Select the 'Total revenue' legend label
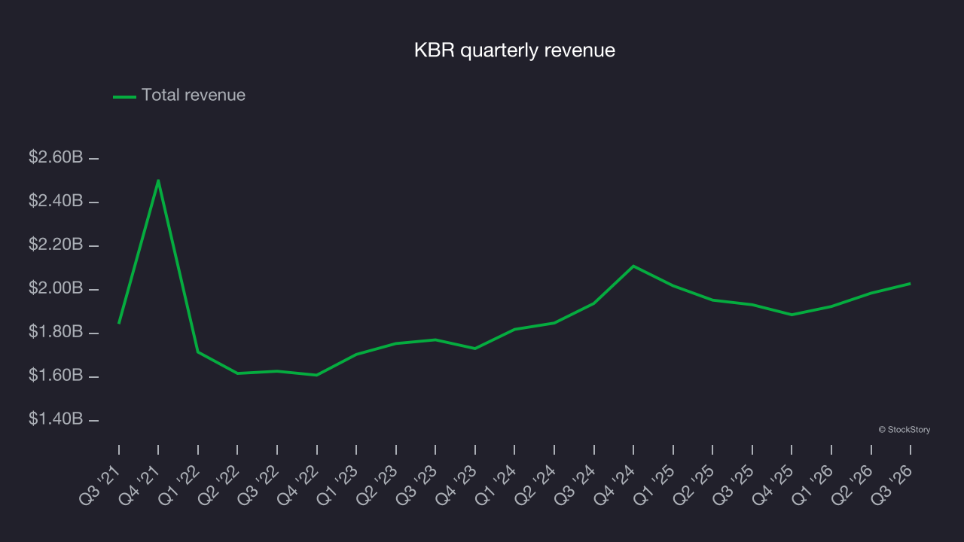 click(x=194, y=96)
